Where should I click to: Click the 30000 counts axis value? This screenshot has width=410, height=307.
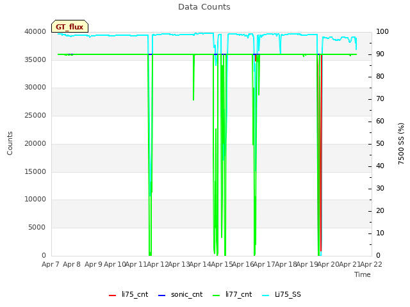[35, 87]
